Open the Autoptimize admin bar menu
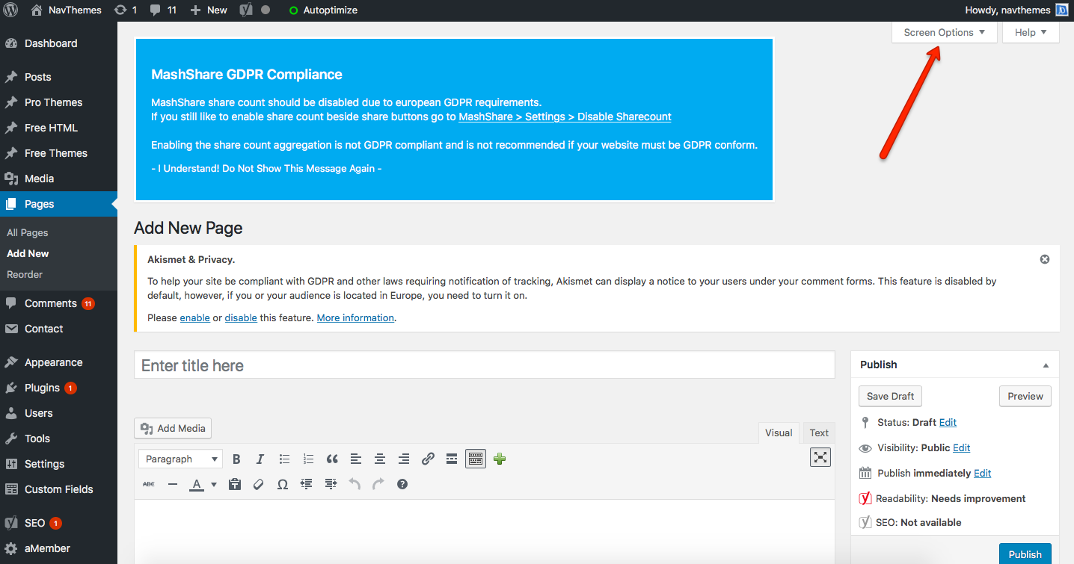This screenshot has width=1074, height=564. 323,10
